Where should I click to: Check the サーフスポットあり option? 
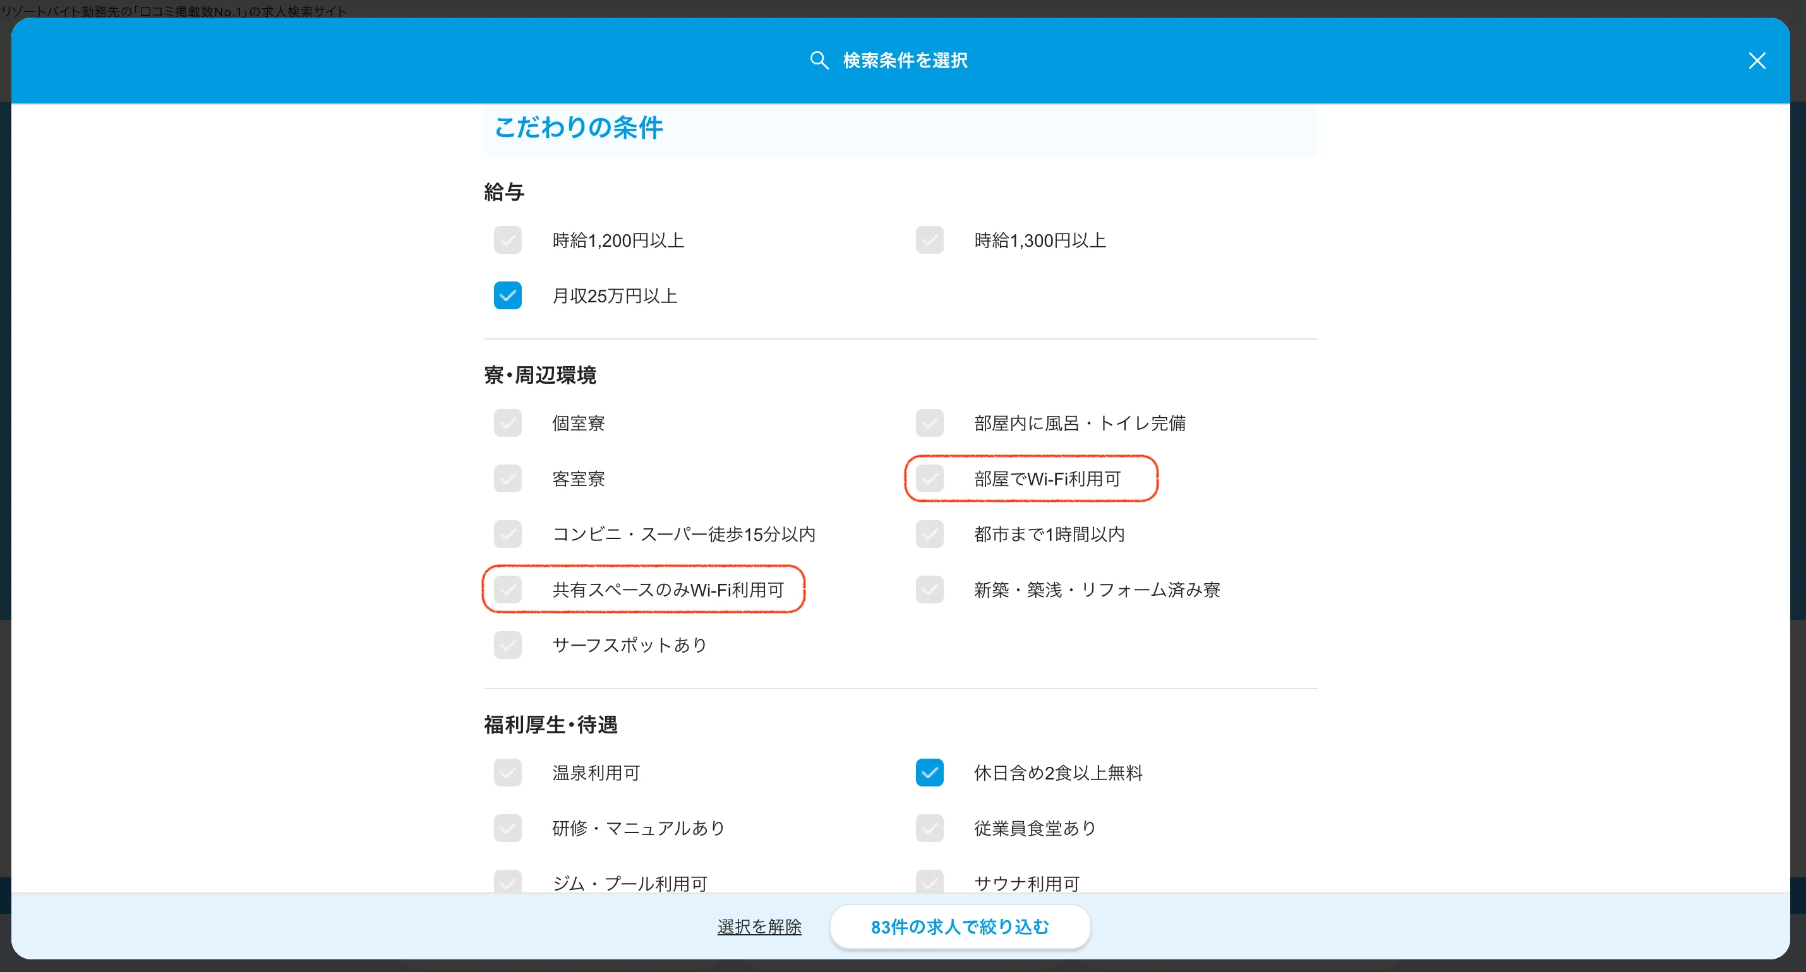(508, 645)
